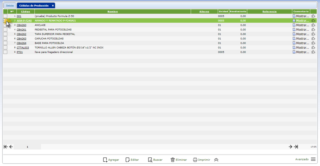
Task: Show comment for ARMADO Y REMATADO row
Action: [301, 20]
